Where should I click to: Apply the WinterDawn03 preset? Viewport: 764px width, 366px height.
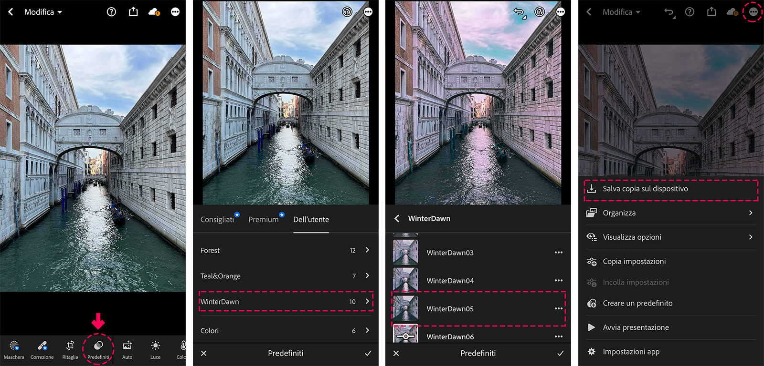point(477,253)
